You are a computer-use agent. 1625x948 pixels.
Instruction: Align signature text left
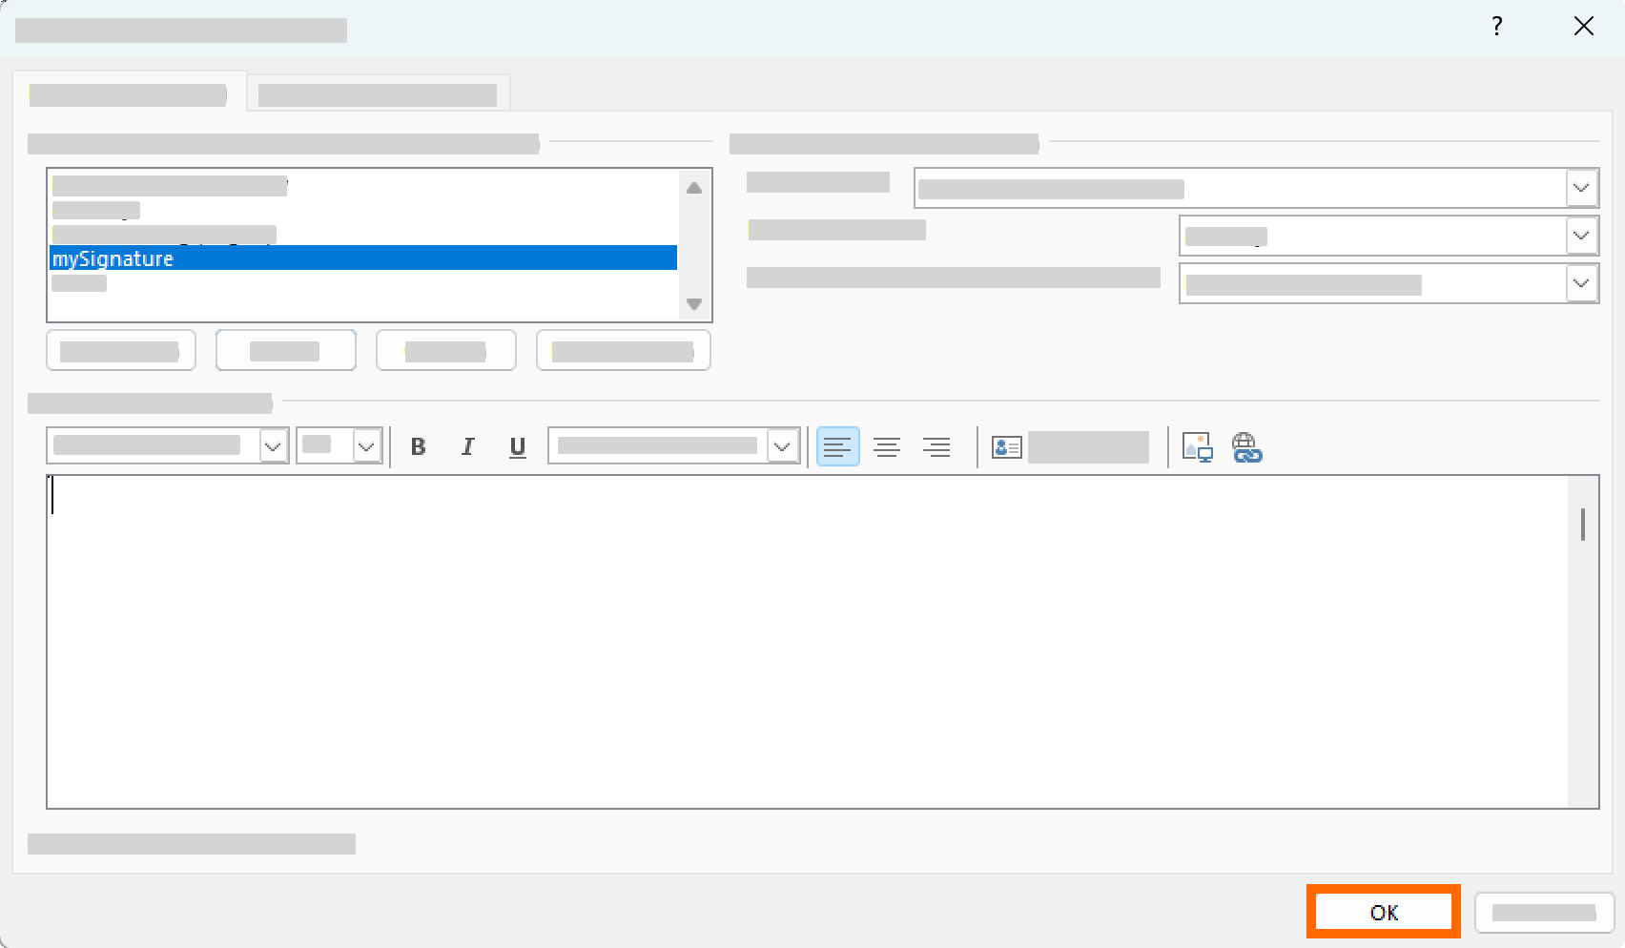(837, 446)
